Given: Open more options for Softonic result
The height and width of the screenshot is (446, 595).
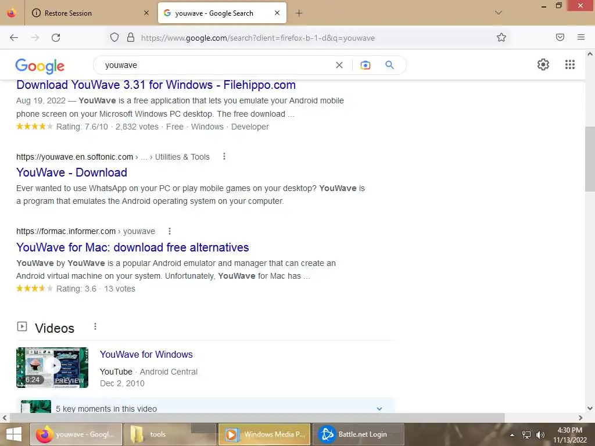Looking at the screenshot, I should (224, 157).
